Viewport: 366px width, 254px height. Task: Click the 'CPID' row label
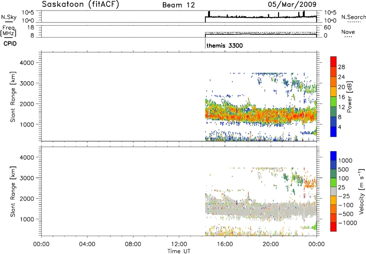pyautogui.click(x=10, y=44)
